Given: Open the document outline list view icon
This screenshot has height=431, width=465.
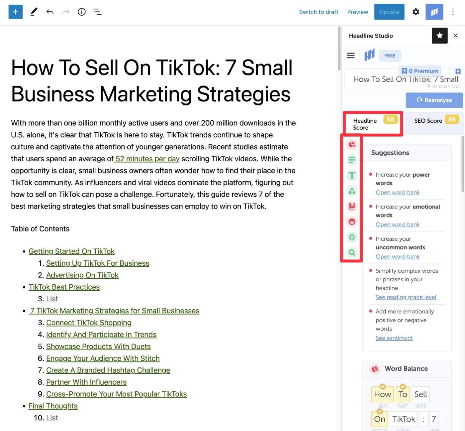Looking at the screenshot, I should [x=97, y=12].
